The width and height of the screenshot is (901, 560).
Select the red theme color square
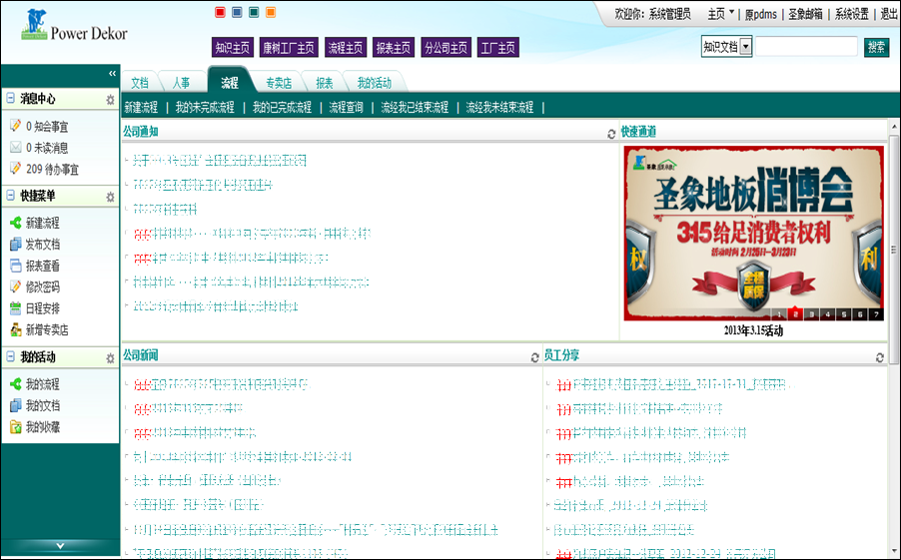(x=220, y=12)
